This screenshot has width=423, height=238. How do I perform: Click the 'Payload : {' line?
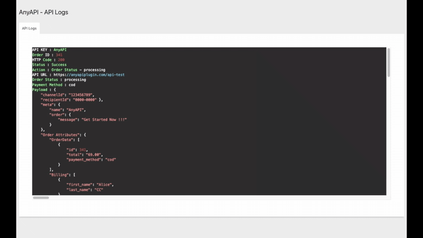pyautogui.click(x=44, y=90)
